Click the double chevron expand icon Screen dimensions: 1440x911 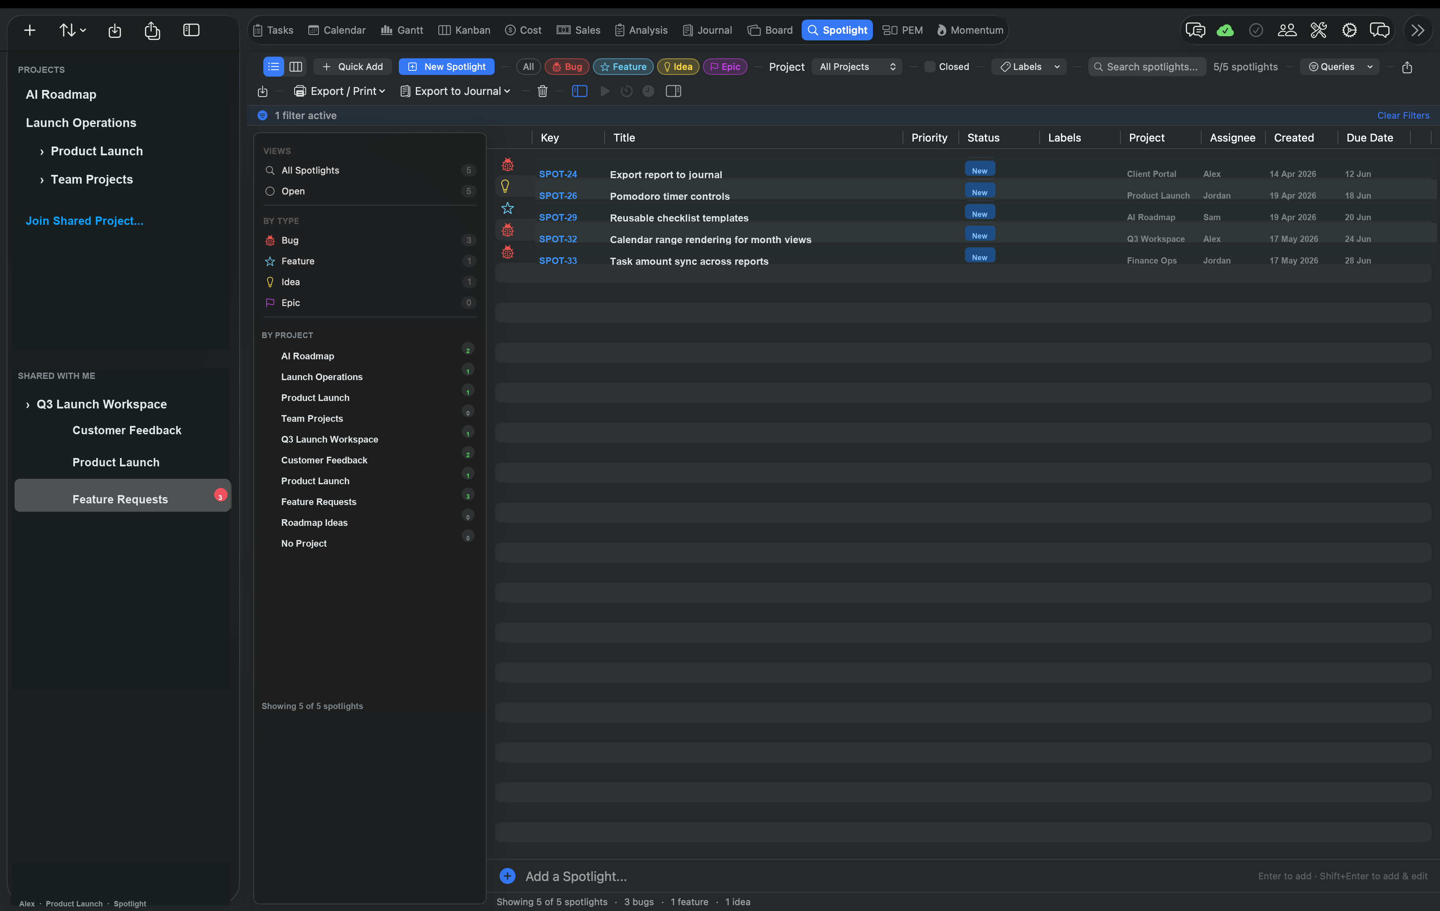coord(1418,30)
